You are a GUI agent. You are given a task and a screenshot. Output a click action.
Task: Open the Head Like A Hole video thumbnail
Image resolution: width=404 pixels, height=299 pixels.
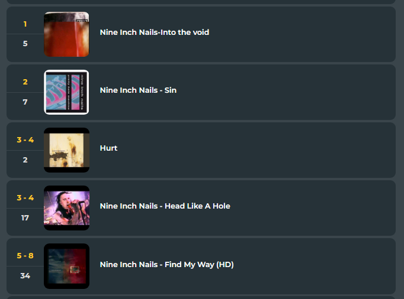tap(66, 208)
